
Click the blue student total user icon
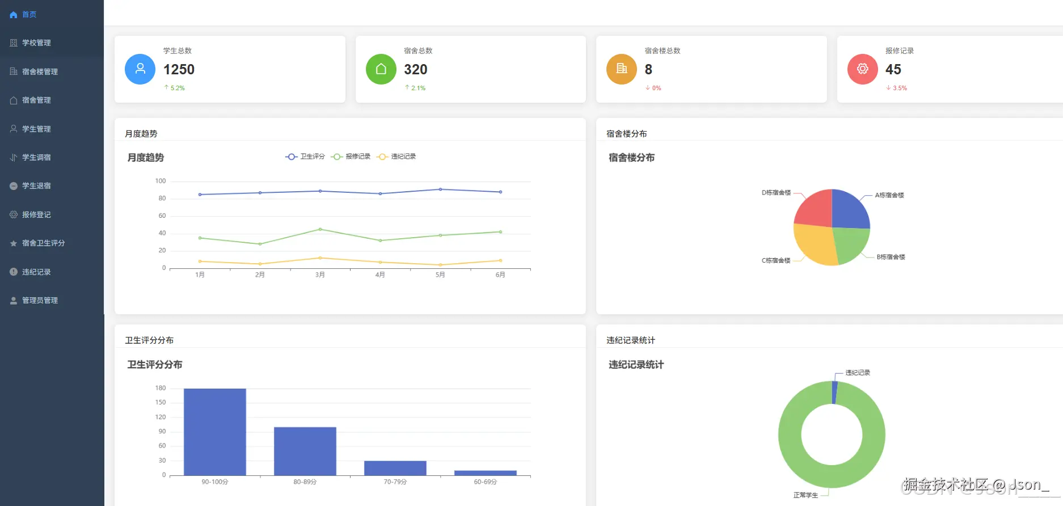tap(140, 69)
